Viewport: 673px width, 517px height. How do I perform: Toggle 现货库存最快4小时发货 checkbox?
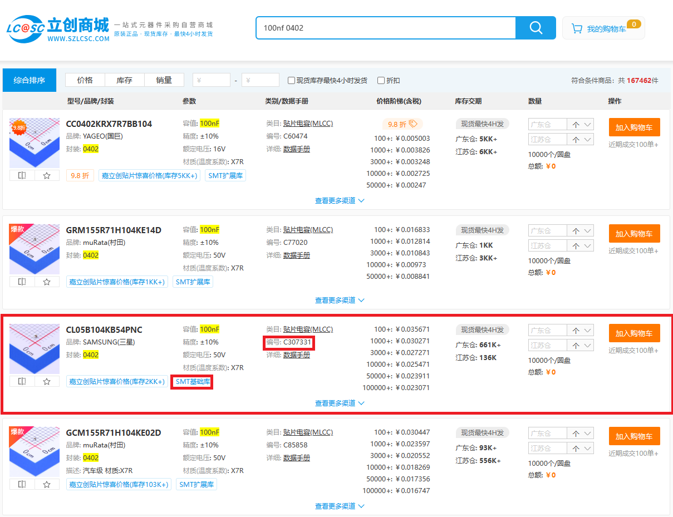(291, 80)
